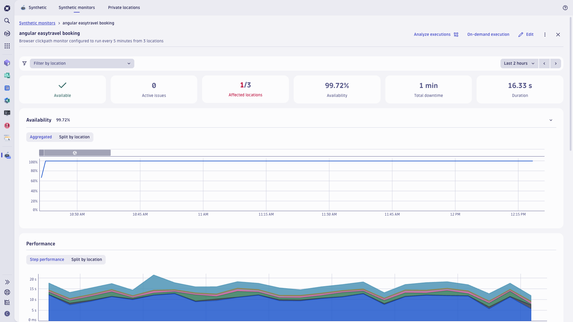The width and height of the screenshot is (573, 322).
Task: Open the blue four-squares app icon
Action: tap(7, 88)
